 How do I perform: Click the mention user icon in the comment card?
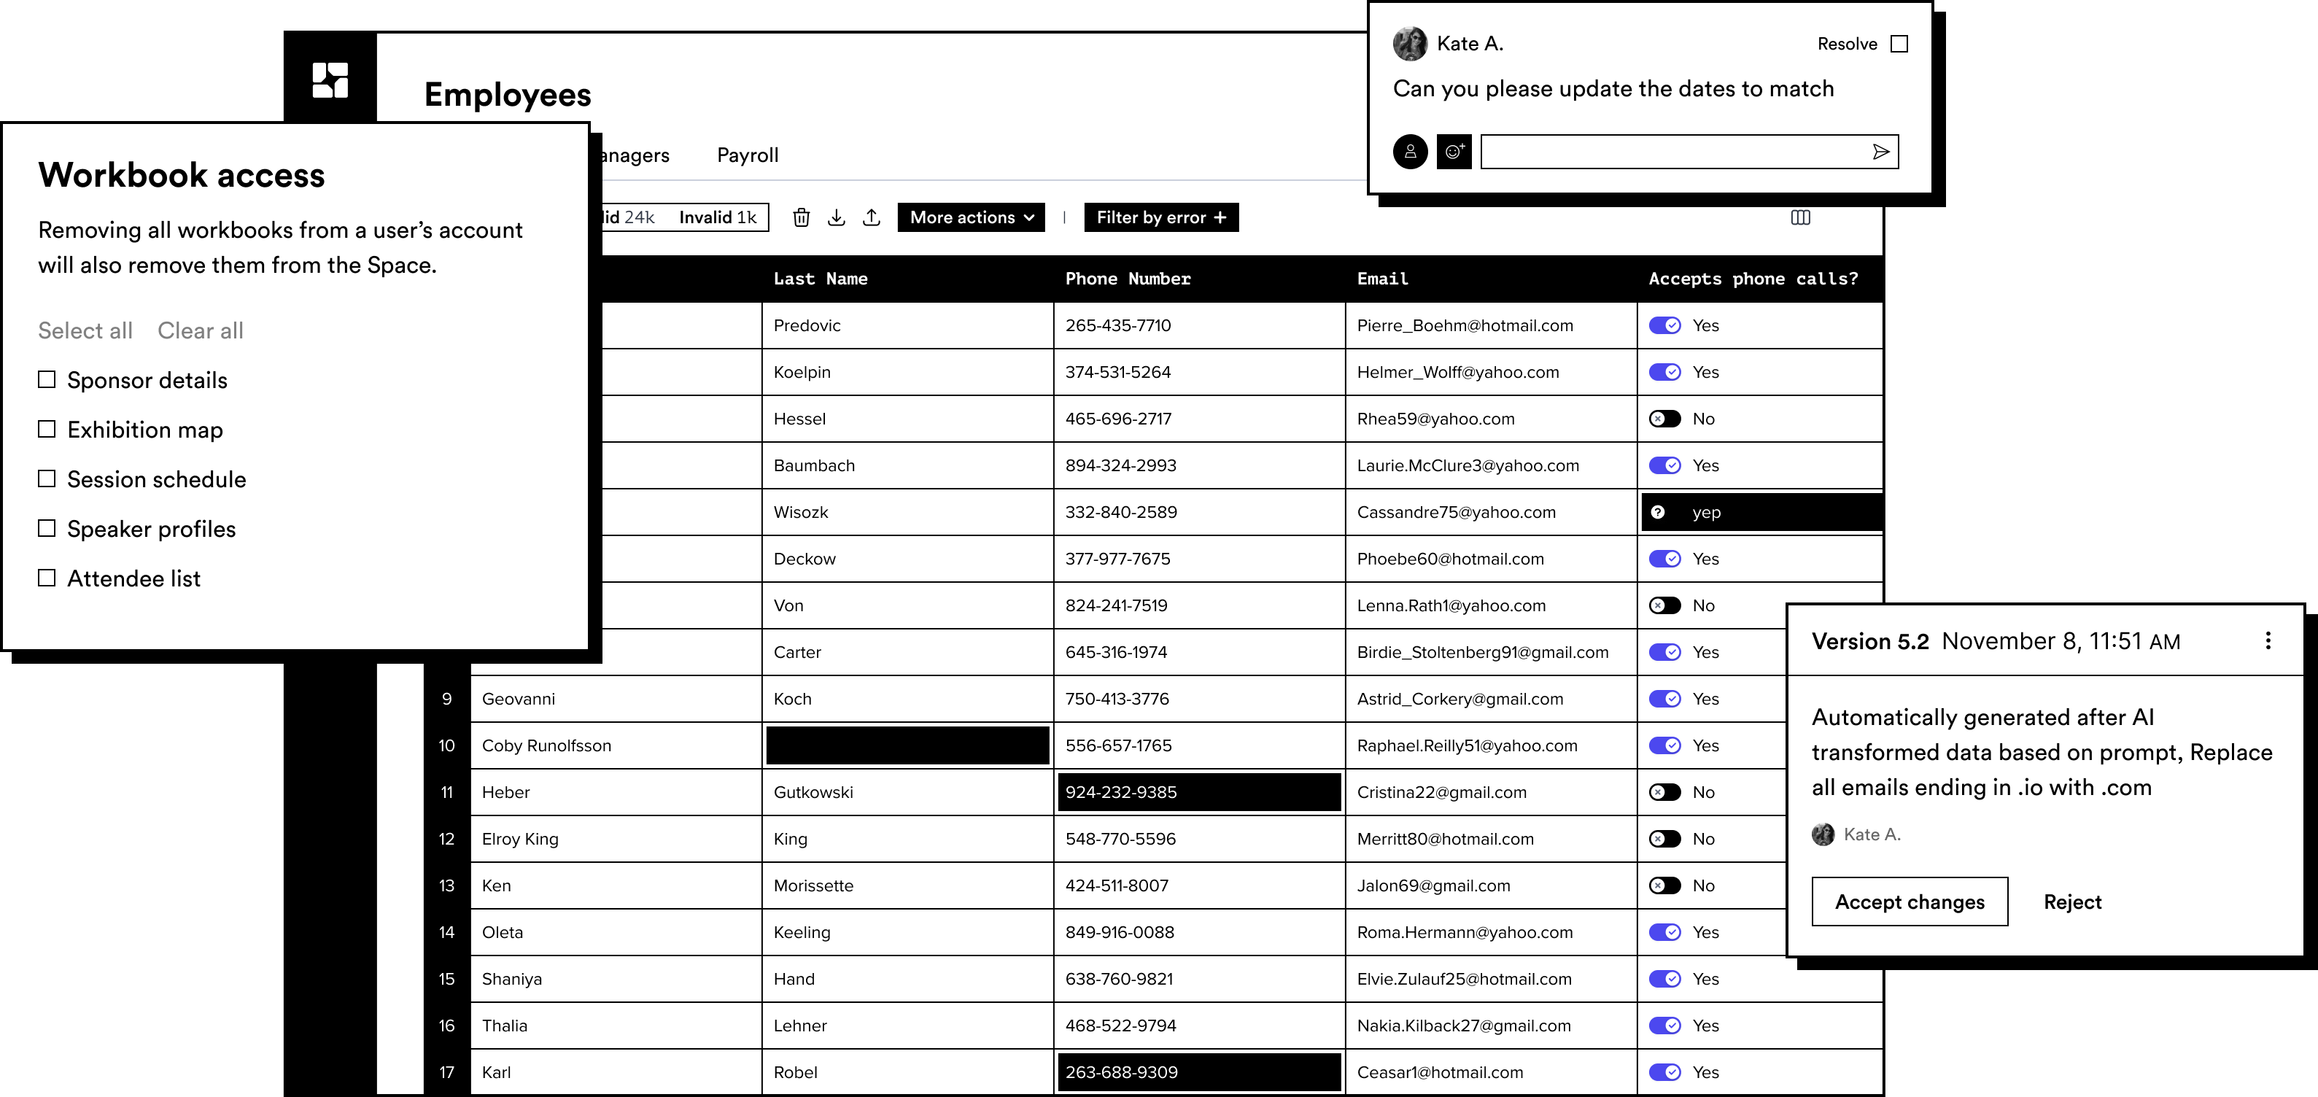tap(1409, 151)
